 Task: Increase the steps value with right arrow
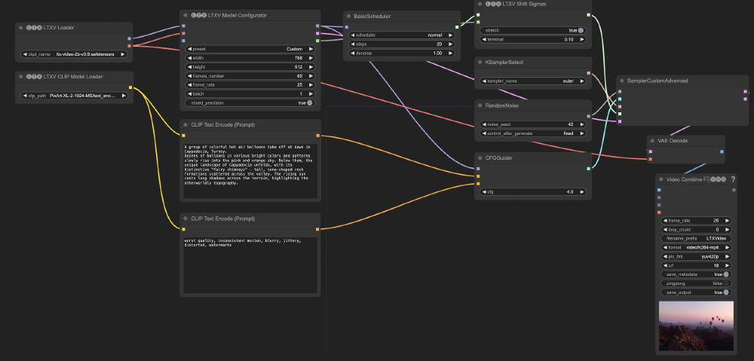coord(451,44)
